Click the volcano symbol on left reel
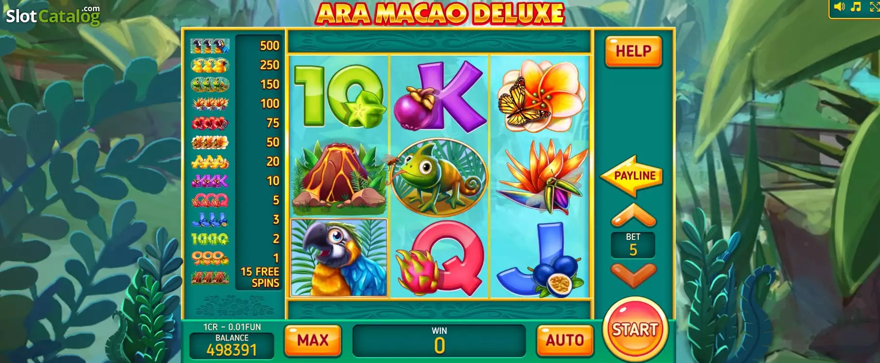880x363 pixels. (339, 177)
